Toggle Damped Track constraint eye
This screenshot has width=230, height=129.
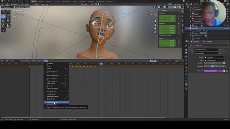(220, 53)
